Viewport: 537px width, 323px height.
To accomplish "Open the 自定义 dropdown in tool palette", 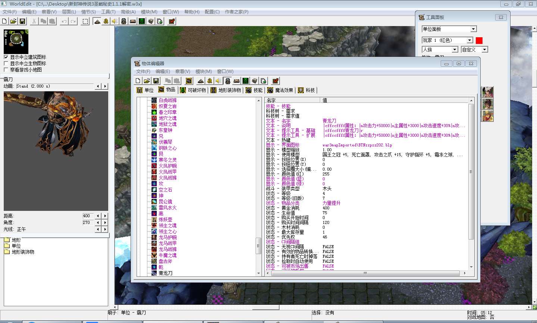I will tap(475, 50).
